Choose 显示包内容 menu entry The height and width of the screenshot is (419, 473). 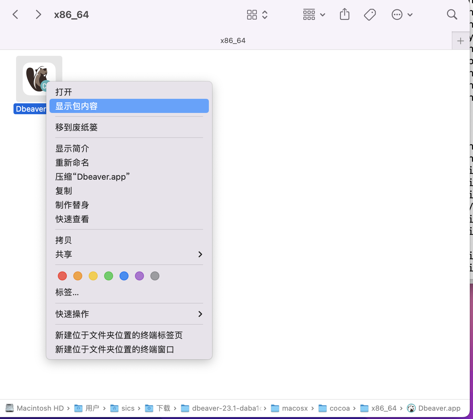pos(129,106)
